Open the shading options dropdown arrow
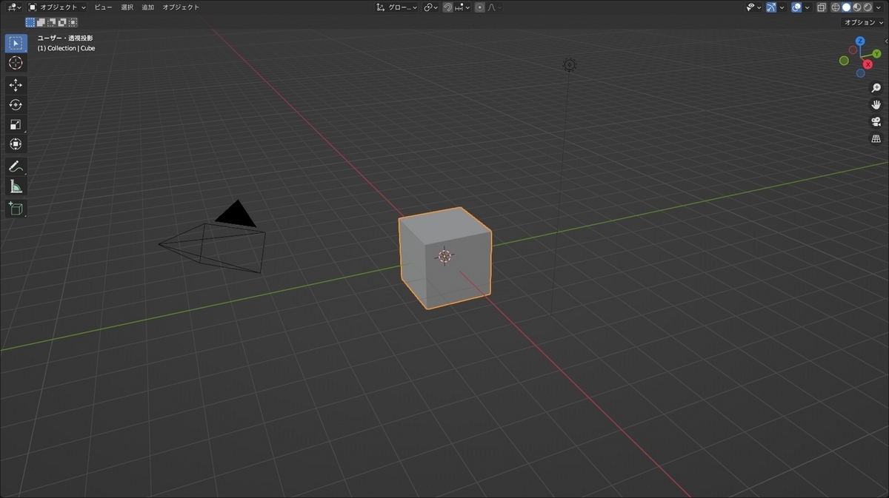Viewport: 889px width, 498px height. [x=878, y=7]
